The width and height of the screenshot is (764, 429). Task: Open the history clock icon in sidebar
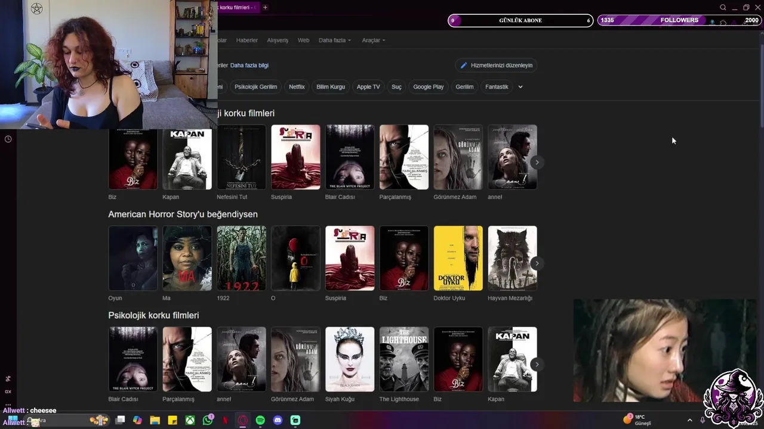coord(8,139)
